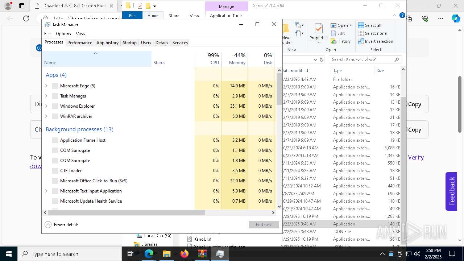Collapse the Explorer ribbon with chevron
The width and height of the screenshot is (464, 261).
tap(395, 16)
